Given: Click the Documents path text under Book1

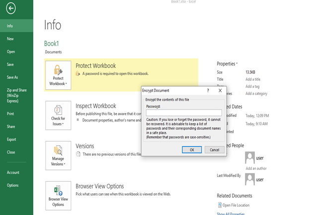Looking at the screenshot, I should [x=53, y=52].
